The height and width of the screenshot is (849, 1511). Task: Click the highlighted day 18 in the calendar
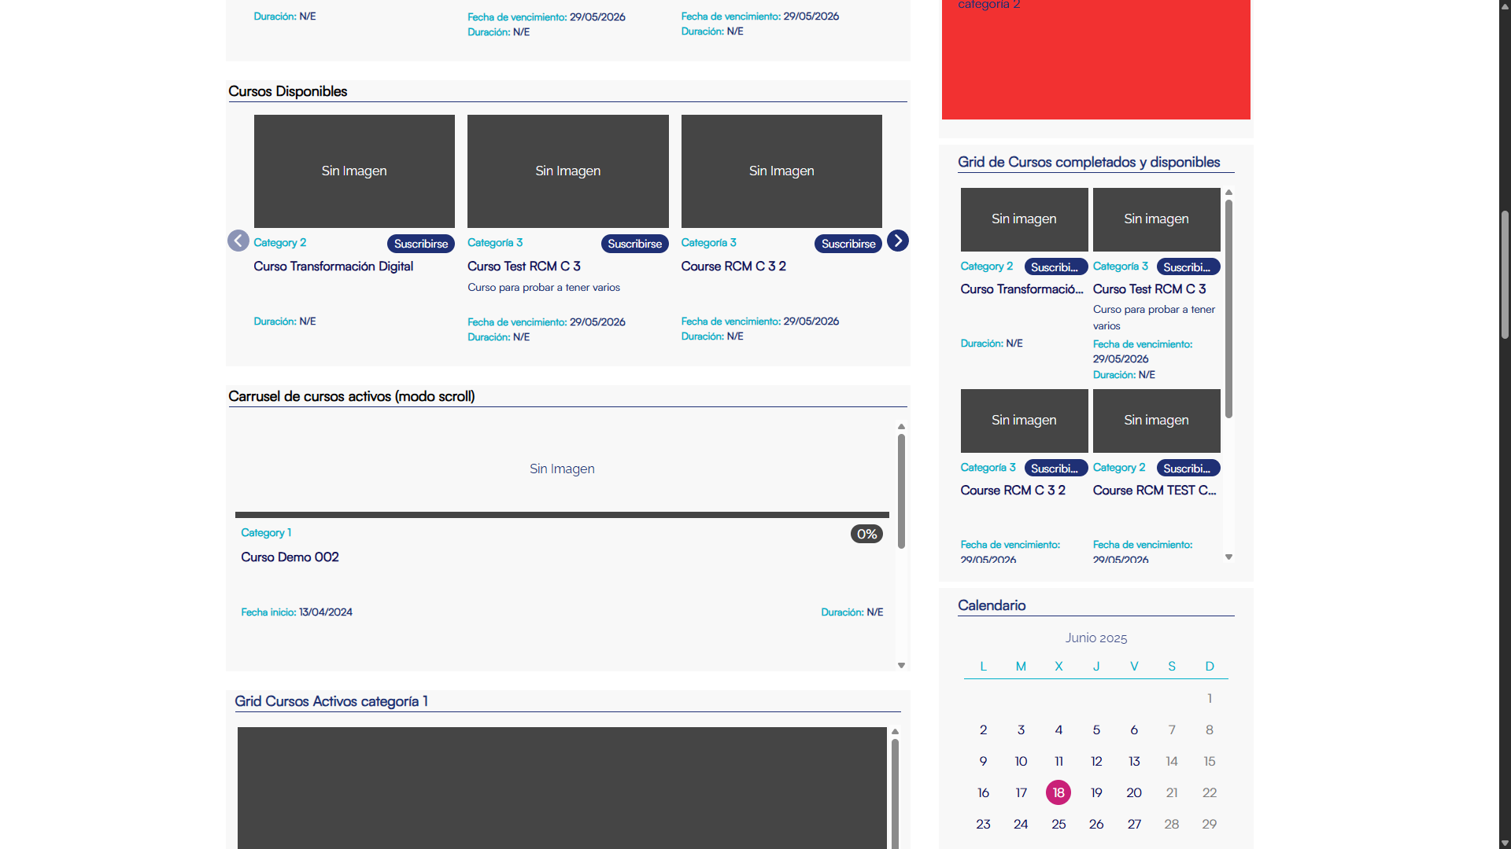[x=1058, y=792]
